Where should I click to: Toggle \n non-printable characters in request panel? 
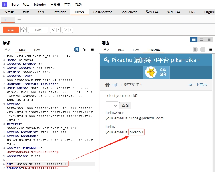[x=85, y=49]
